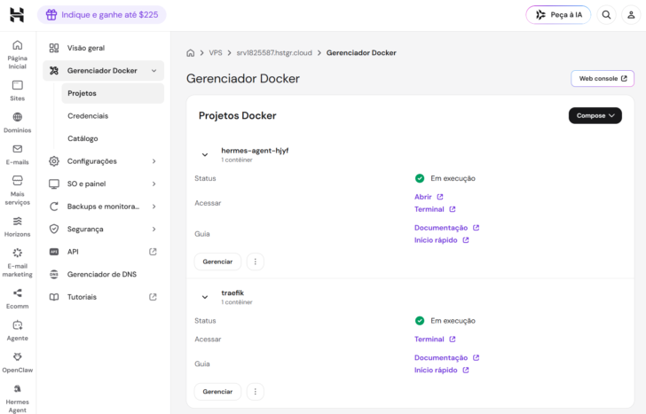Viewport: 646px width, 414px height.
Task: Click the breadcrumb home icon
Action: point(190,52)
